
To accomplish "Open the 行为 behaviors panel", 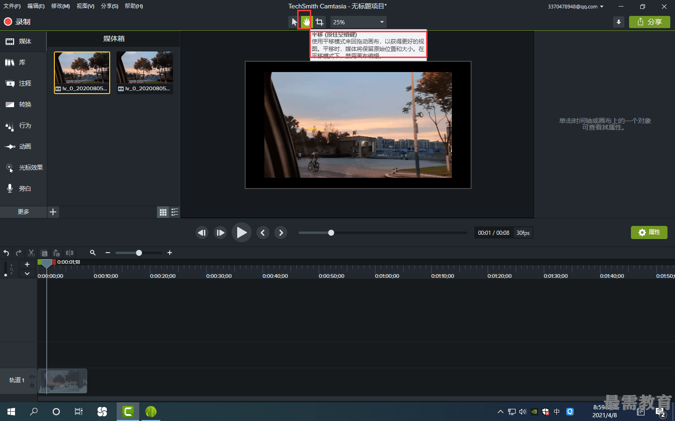I will click(x=23, y=125).
